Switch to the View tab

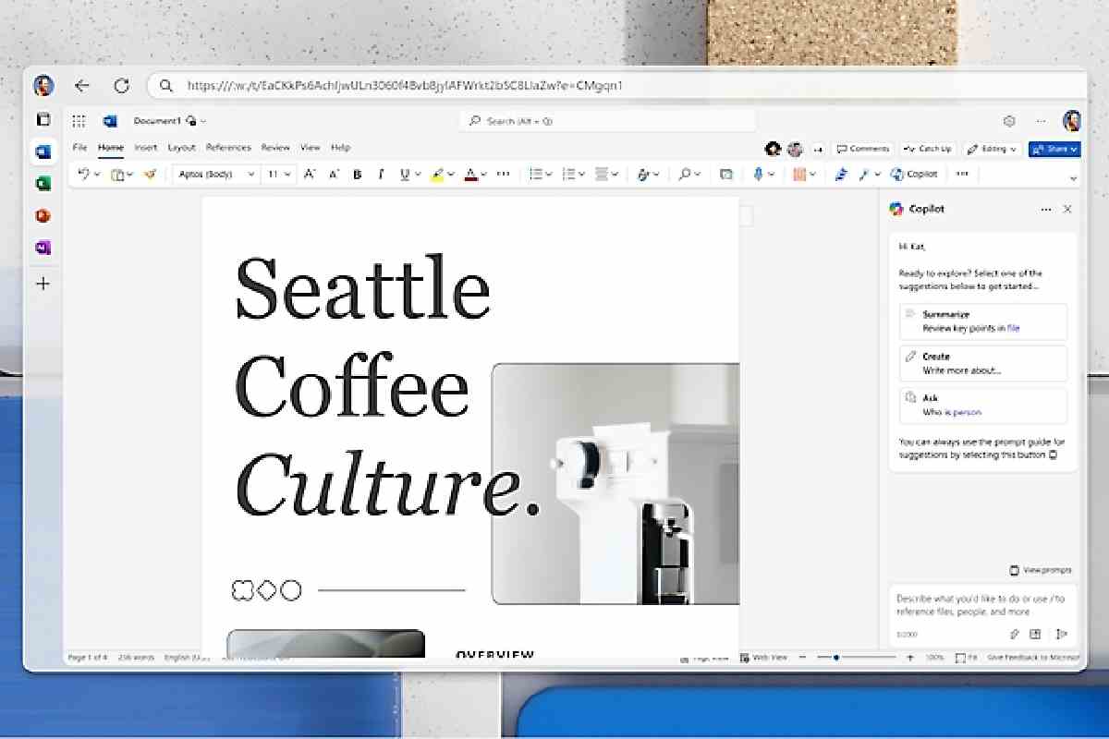pyautogui.click(x=311, y=148)
